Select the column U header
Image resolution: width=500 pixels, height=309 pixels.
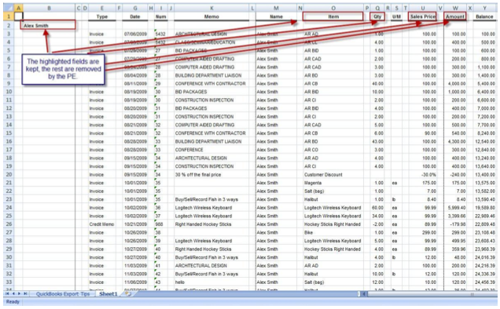tap(423, 8)
